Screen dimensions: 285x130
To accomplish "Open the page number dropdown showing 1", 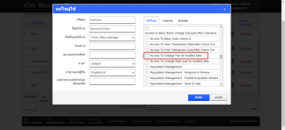I will [31, 106].
